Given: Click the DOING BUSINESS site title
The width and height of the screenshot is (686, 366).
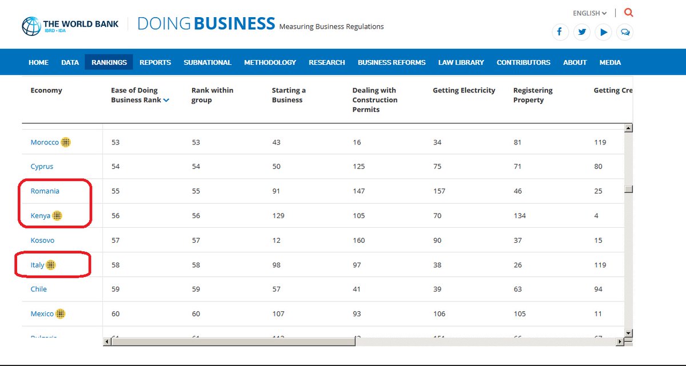Looking at the screenshot, I should click(x=206, y=23).
